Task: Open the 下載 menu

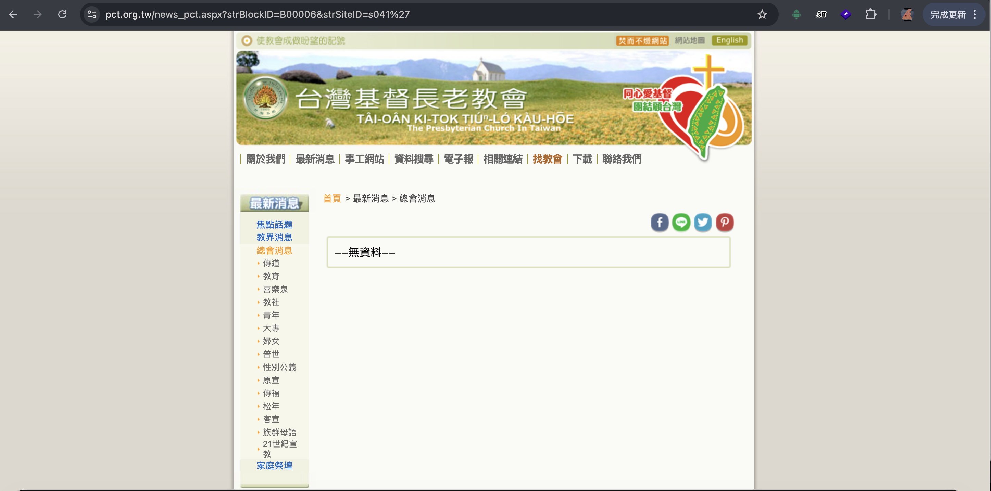Action: (x=582, y=159)
